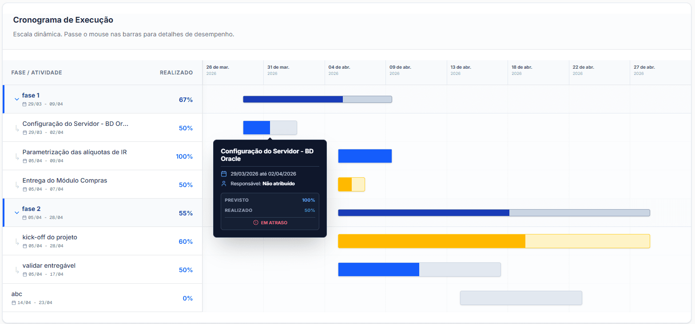
Task: Click the abc task grey Gantt bar
Action: pos(521,298)
